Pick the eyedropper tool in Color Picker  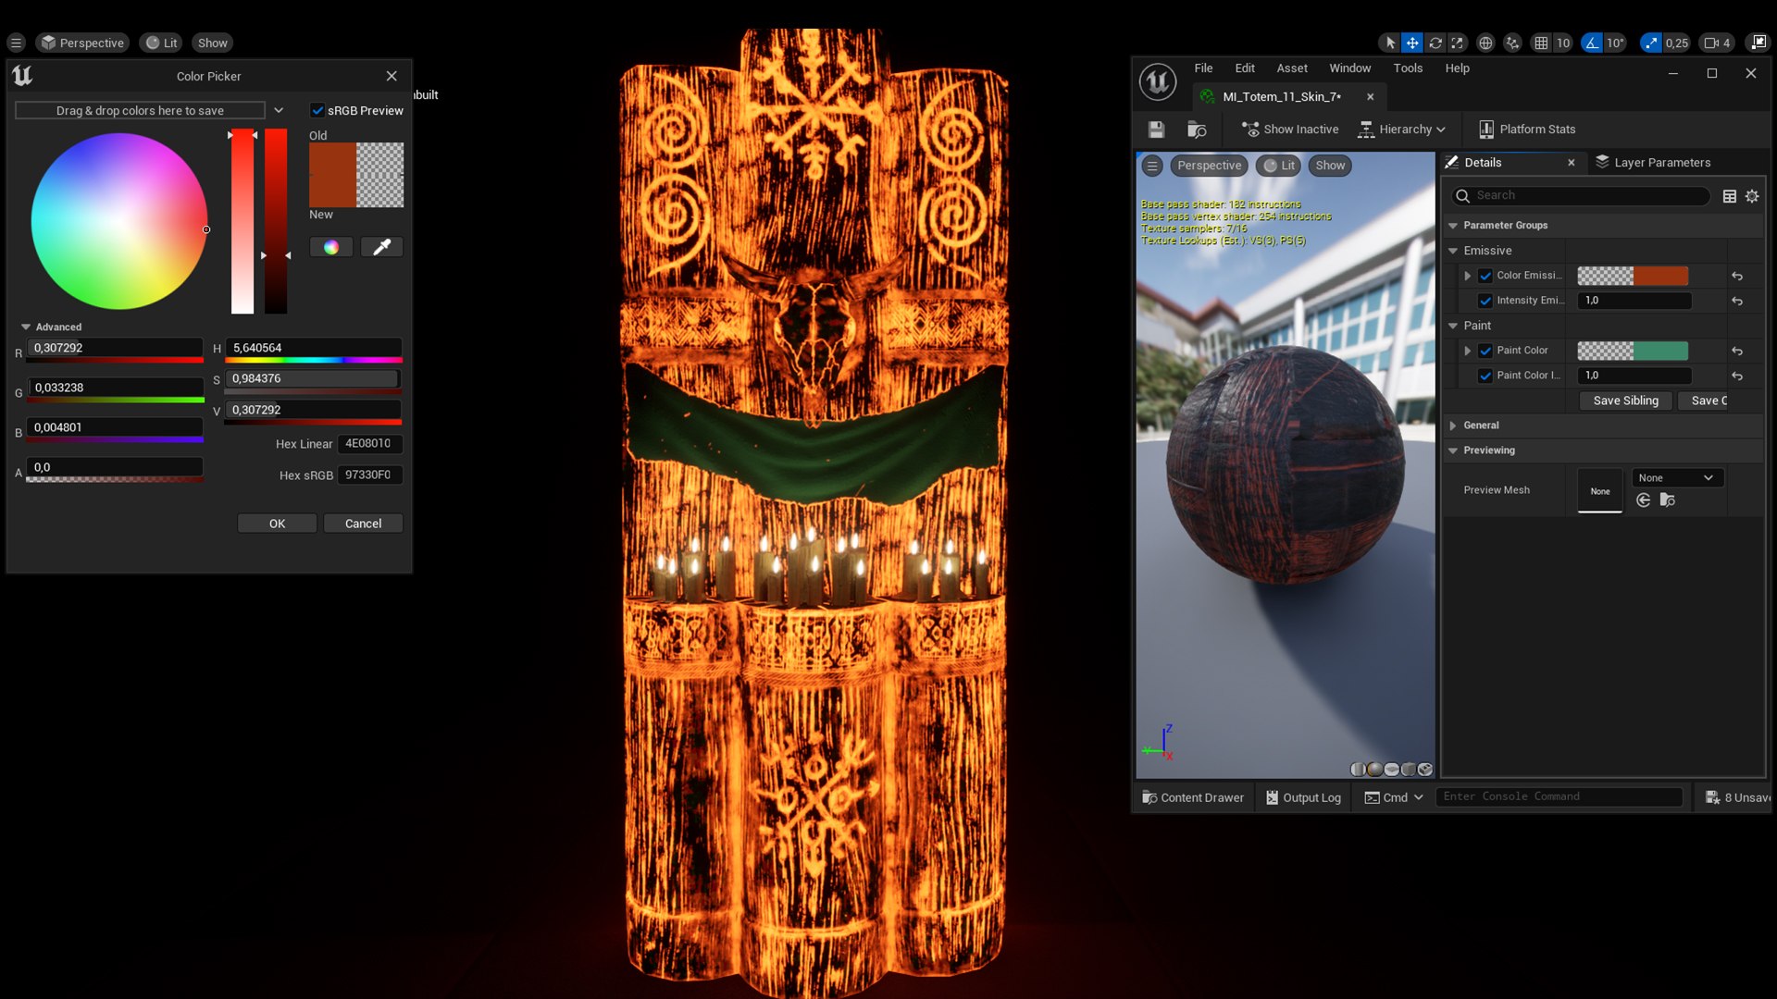point(381,247)
